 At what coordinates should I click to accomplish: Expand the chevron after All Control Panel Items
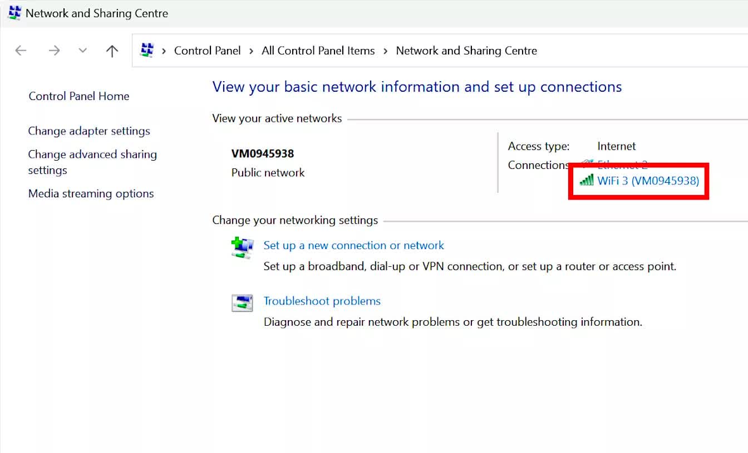pyautogui.click(x=386, y=51)
